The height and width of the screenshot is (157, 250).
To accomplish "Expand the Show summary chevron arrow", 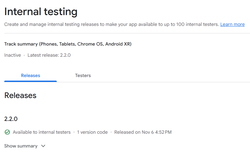I will point(43,146).
